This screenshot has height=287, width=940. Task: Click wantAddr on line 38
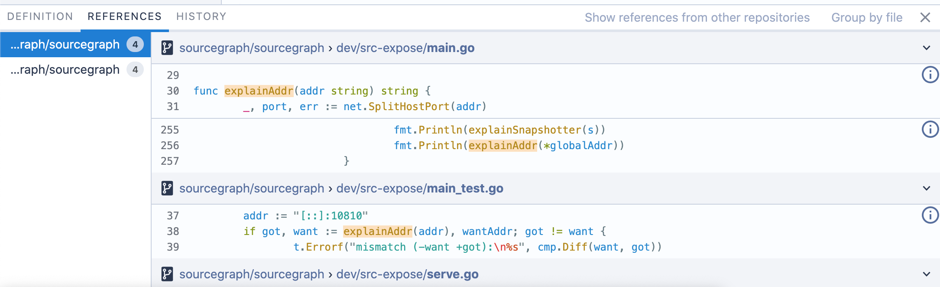(x=487, y=232)
